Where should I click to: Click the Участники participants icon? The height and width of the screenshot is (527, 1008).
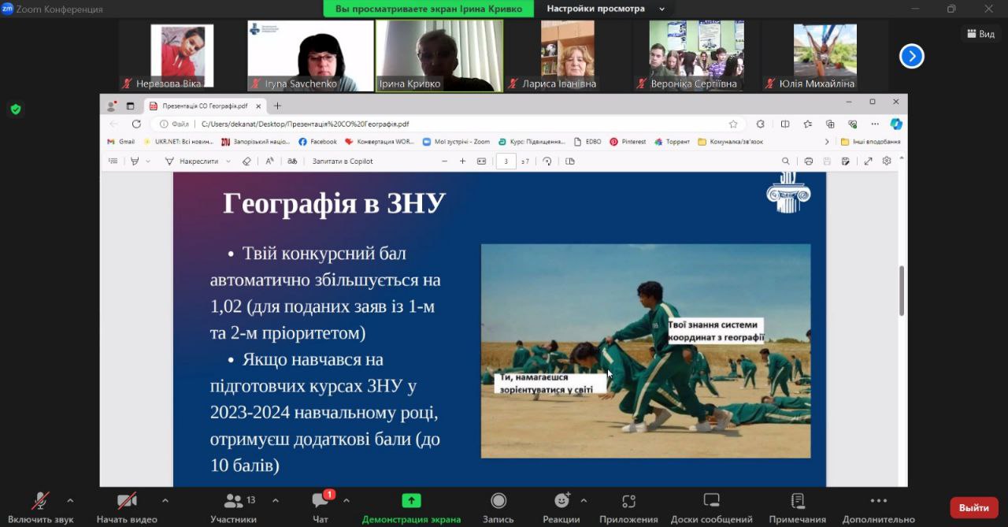(234, 501)
